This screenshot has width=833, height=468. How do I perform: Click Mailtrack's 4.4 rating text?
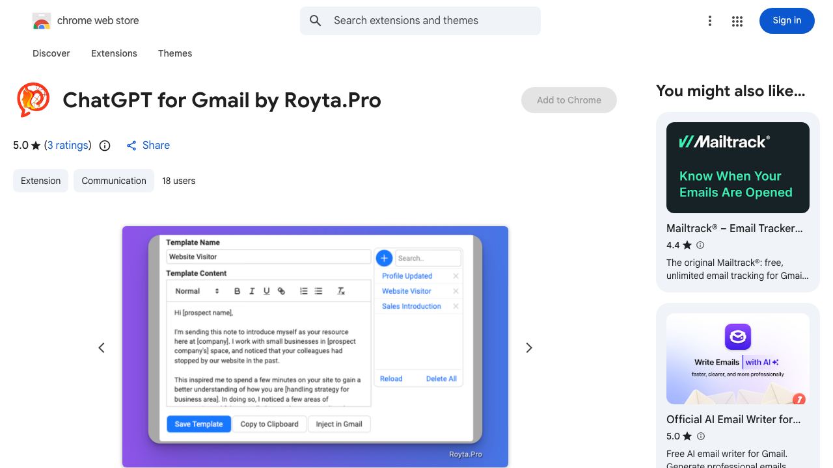tap(673, 245)
